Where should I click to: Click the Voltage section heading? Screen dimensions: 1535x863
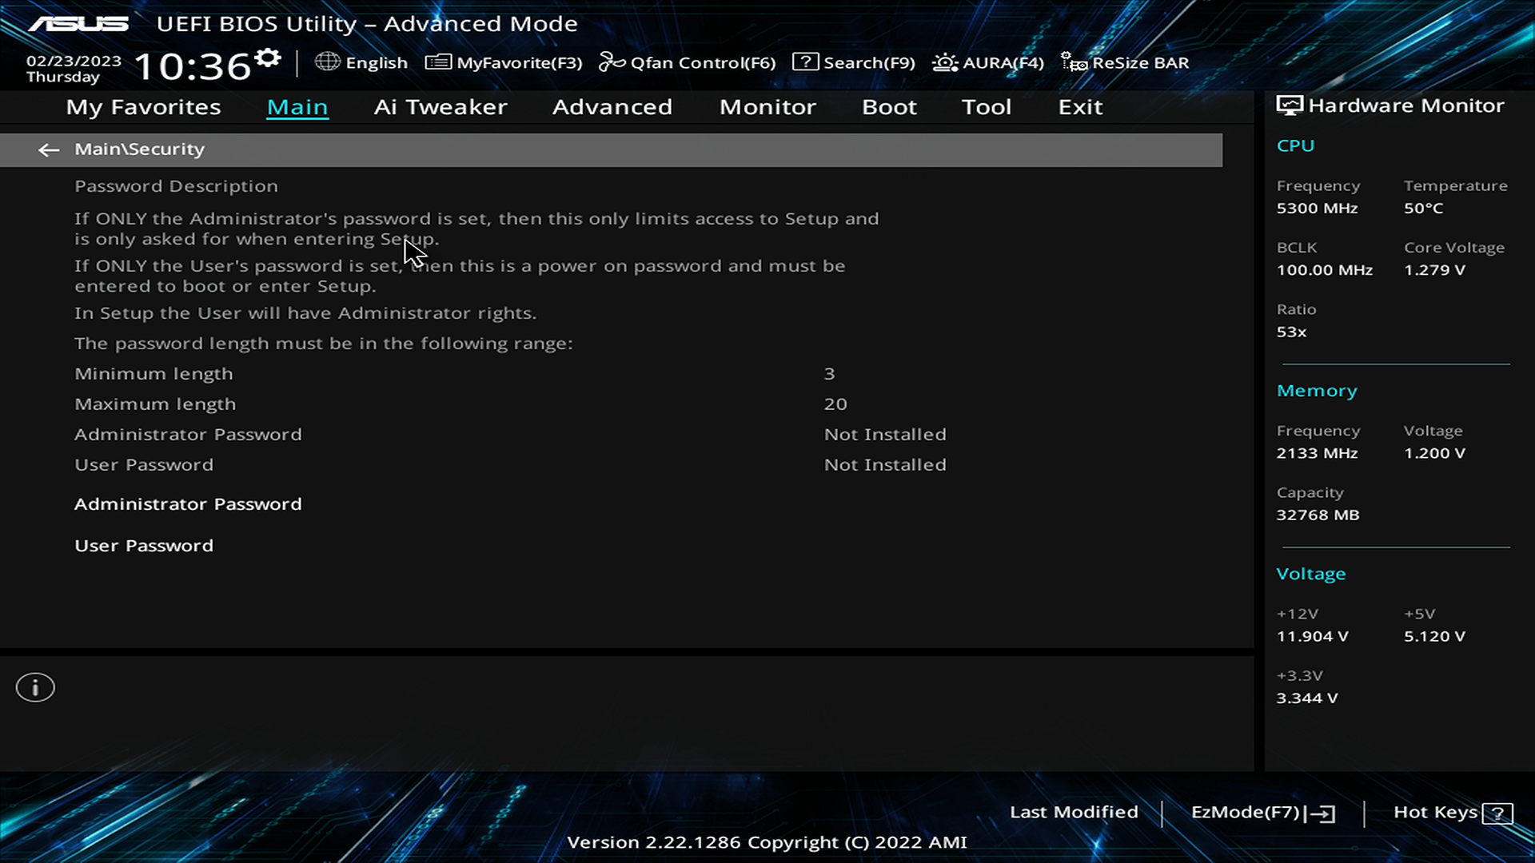pyautogui.click(x=1311, y=574)
